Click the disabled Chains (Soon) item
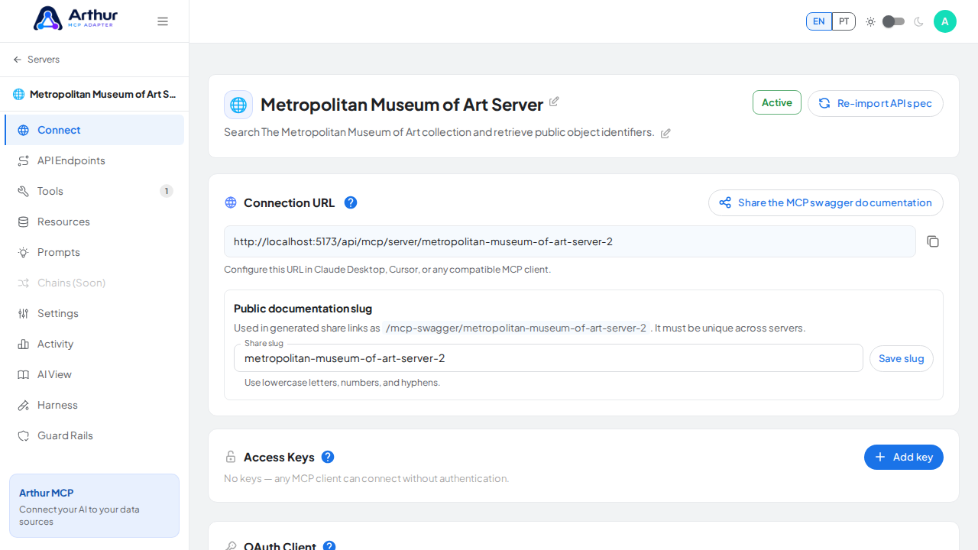The height and width of the screenshot is (550, 978). (x=94, y=283)
